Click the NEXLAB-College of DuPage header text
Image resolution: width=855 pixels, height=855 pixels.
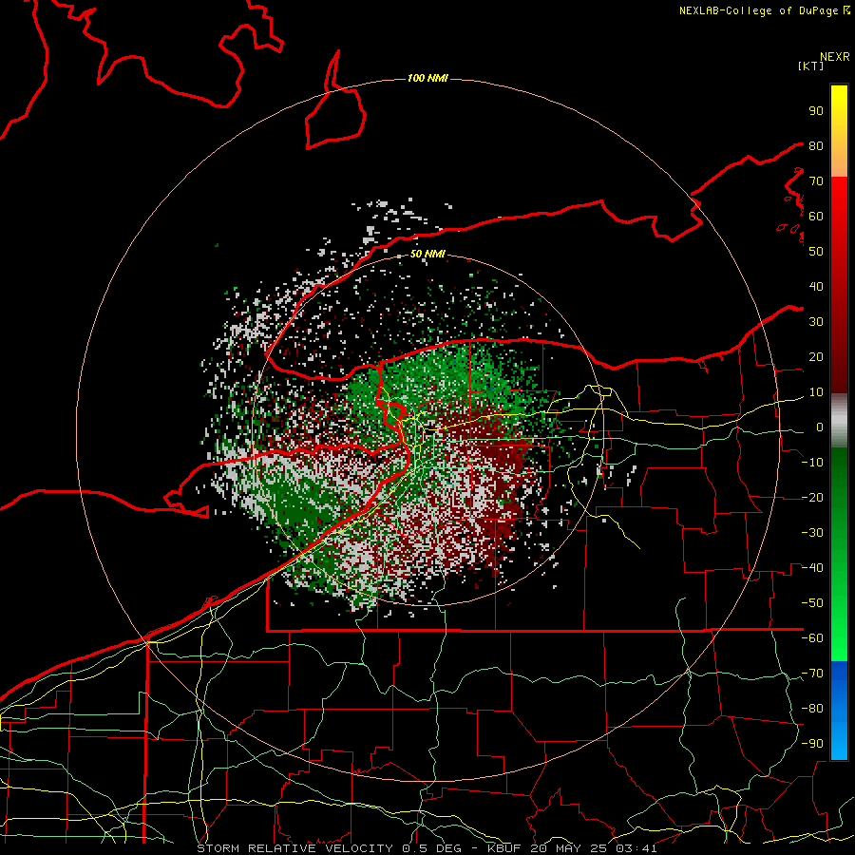[760, 10]
